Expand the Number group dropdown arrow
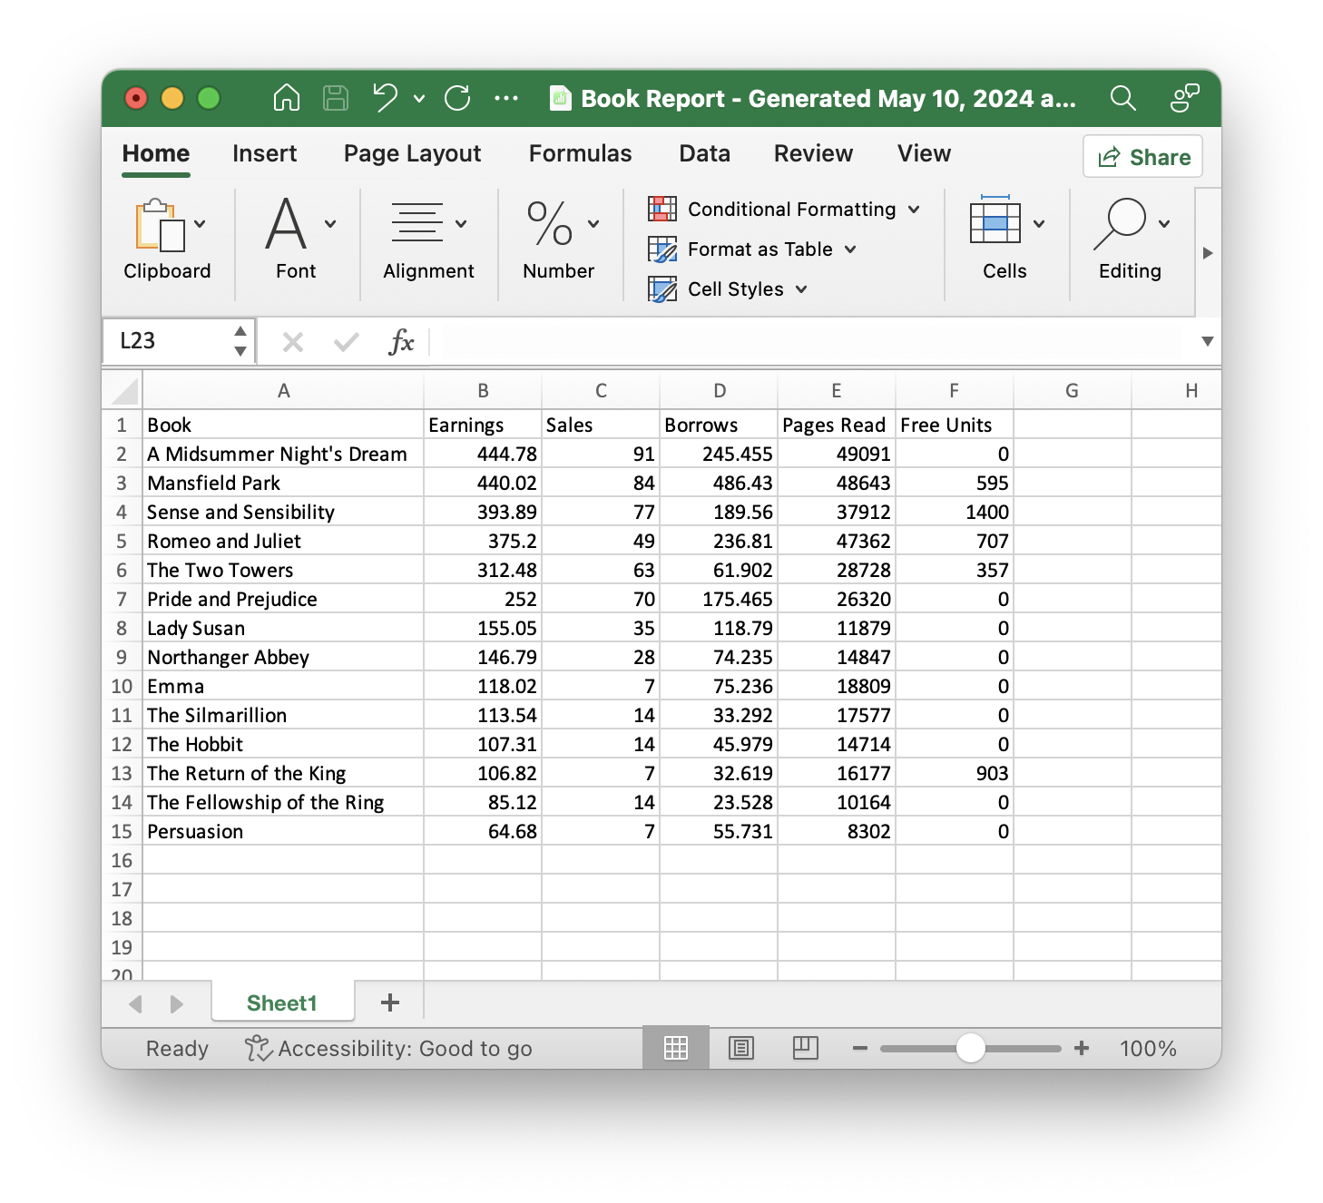This screenshot has height=1203, width=1323. coord(593,224)
